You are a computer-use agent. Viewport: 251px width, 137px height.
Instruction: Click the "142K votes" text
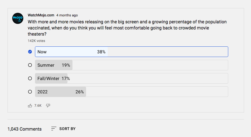tap(36, 41)
